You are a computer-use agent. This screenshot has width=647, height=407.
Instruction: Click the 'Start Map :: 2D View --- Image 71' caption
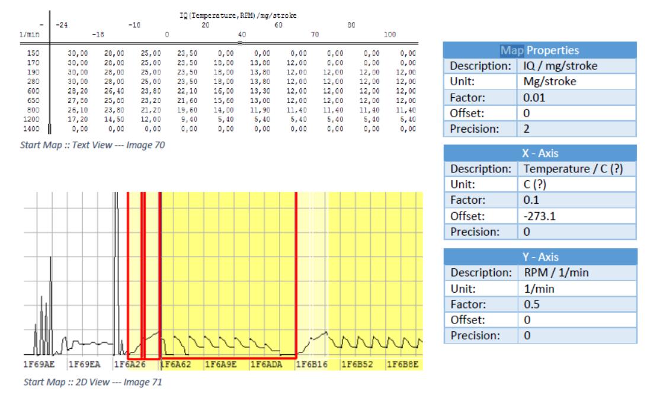point(93,382)
